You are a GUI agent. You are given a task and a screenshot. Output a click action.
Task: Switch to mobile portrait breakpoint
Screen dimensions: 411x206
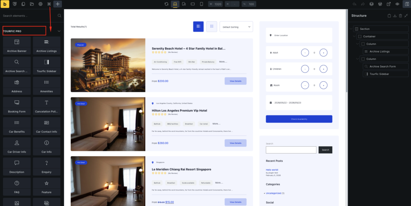coord(201,4)
